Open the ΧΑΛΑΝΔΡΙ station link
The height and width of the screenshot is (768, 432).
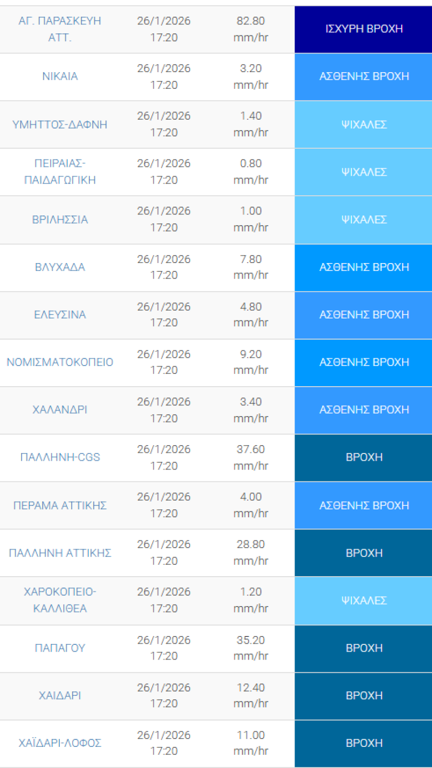coord(60,410)
